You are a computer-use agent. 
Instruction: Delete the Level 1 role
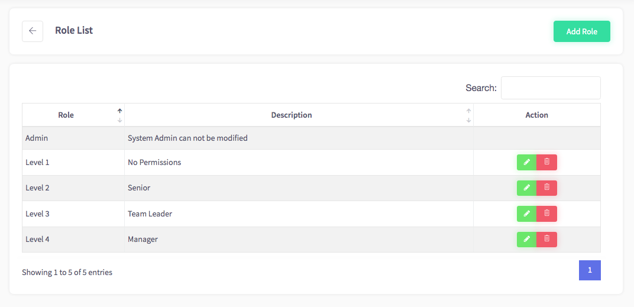pos(546,162)
